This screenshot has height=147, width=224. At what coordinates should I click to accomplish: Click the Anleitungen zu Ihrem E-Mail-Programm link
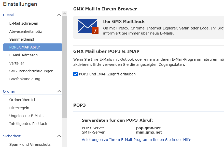point(136,140)
